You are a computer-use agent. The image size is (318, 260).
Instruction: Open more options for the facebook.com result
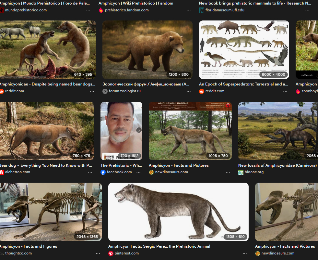(138, 172)
